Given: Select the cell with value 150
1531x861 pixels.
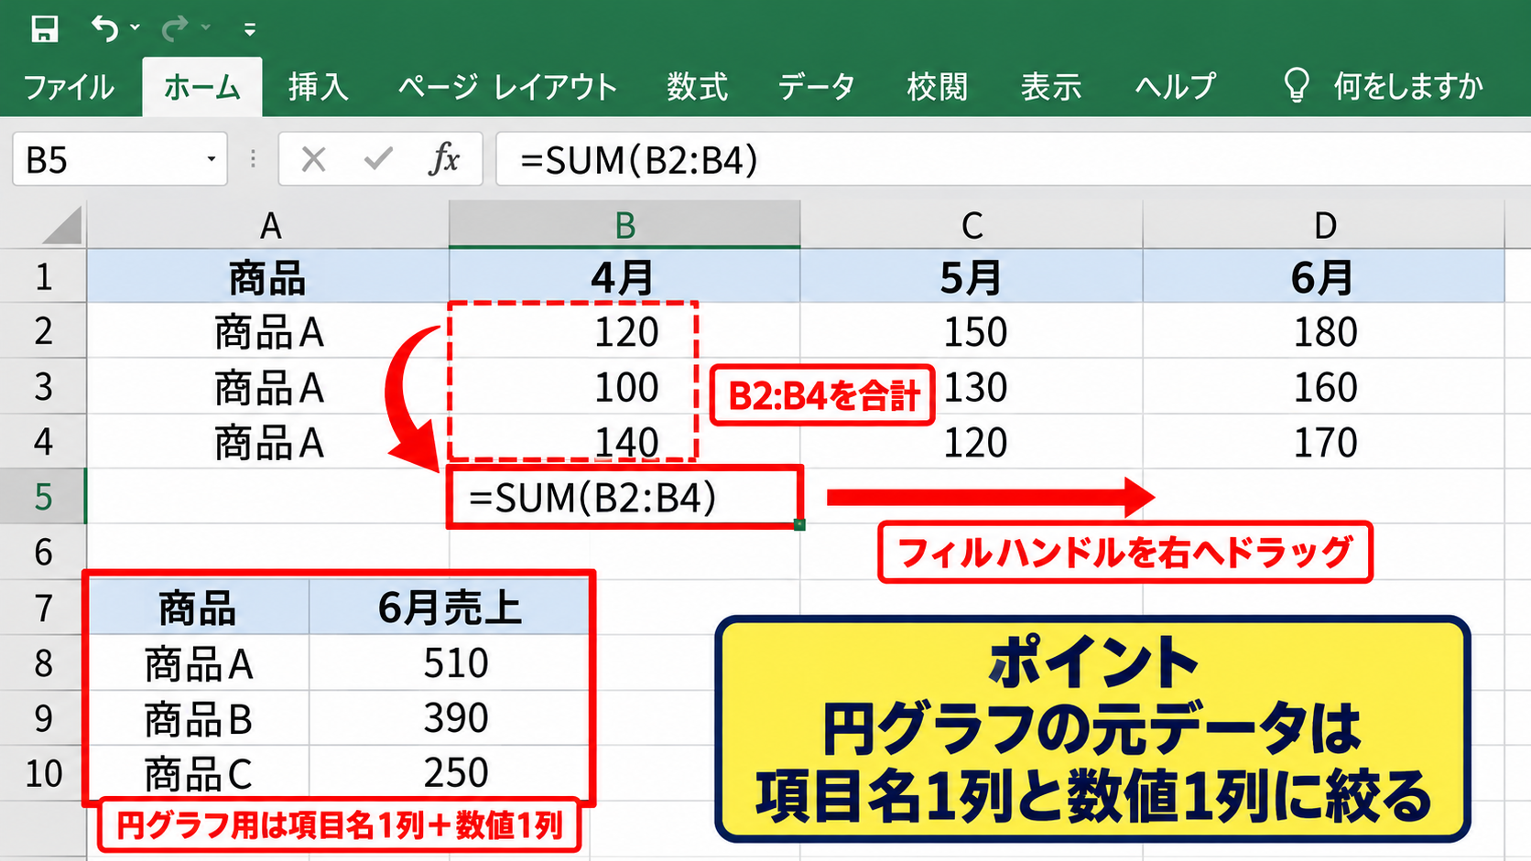Looking at the screenshot, I should pos(972,331).
